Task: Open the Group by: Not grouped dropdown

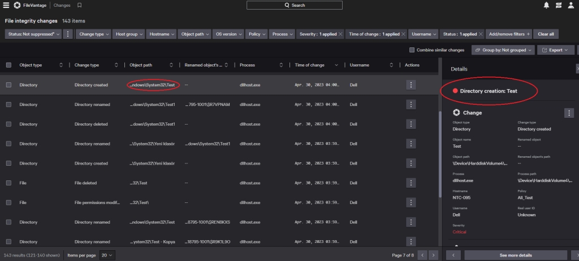Action: pos(503,50)
